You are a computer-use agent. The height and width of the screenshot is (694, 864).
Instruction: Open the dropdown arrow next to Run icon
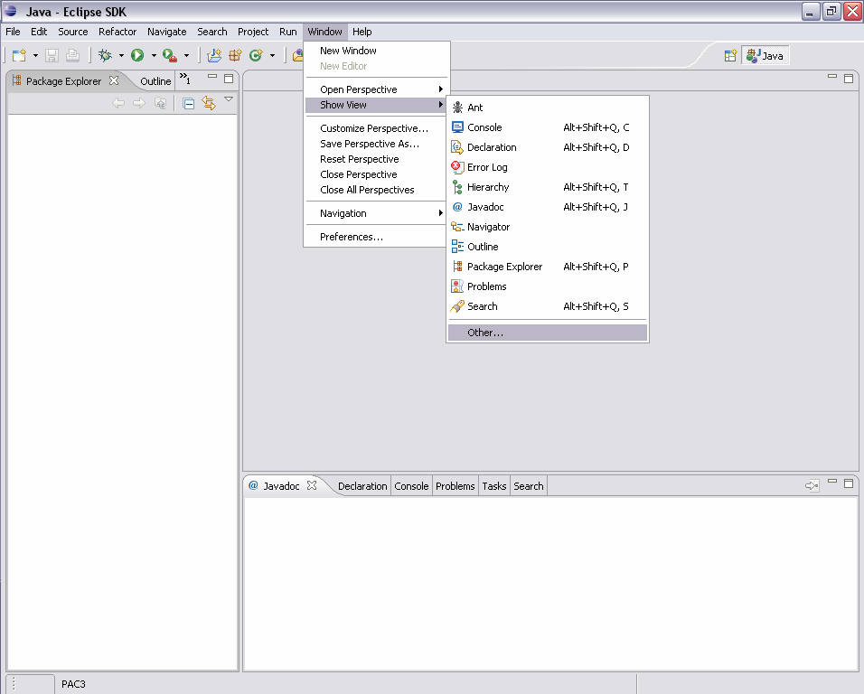(154, 56)
